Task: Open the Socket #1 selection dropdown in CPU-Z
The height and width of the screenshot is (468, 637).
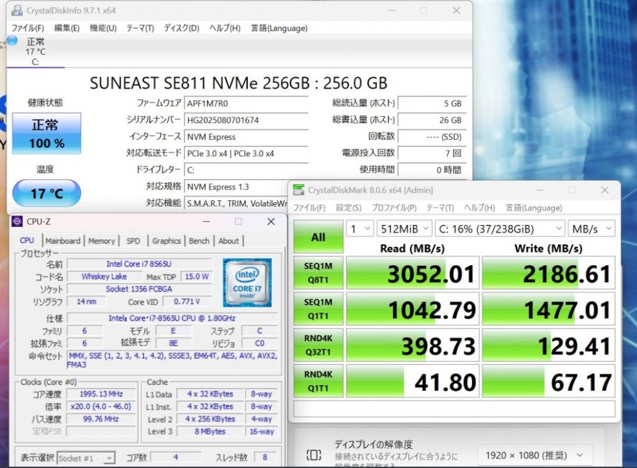Action: tap(86, 458)
